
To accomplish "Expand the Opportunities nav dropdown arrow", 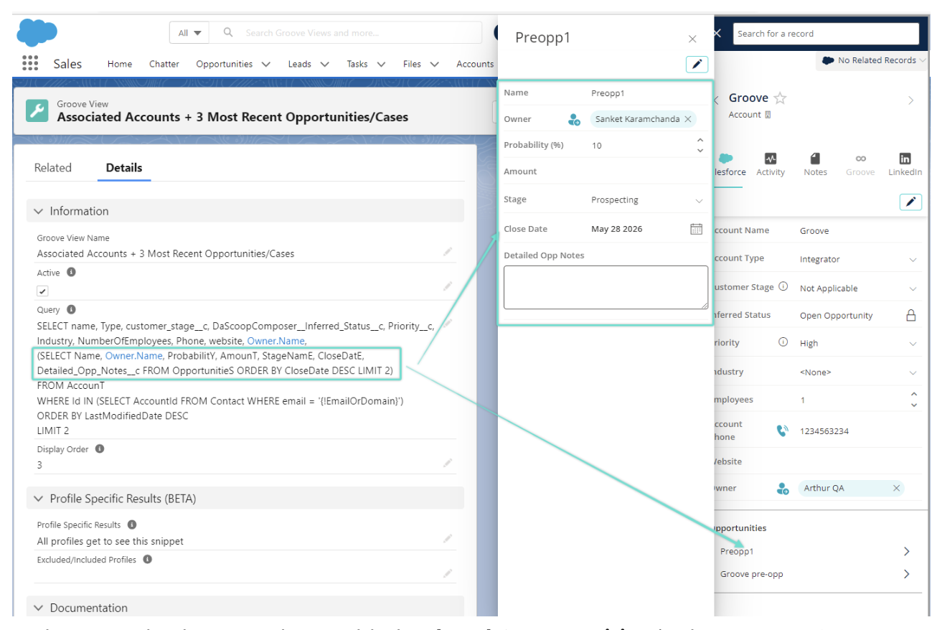I will tap(266, 64).
